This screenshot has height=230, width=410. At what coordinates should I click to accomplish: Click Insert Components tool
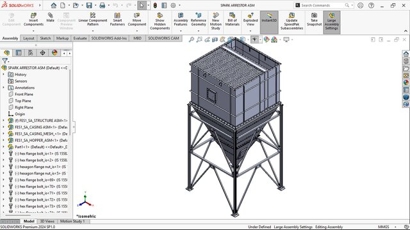click(x=33, y=20)
